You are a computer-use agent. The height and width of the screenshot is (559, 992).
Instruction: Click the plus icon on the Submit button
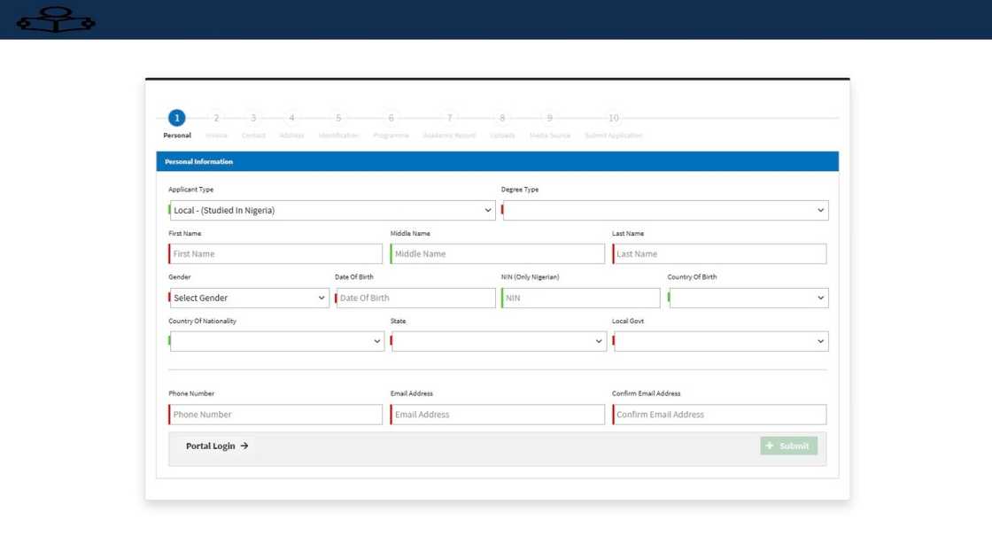770,446
